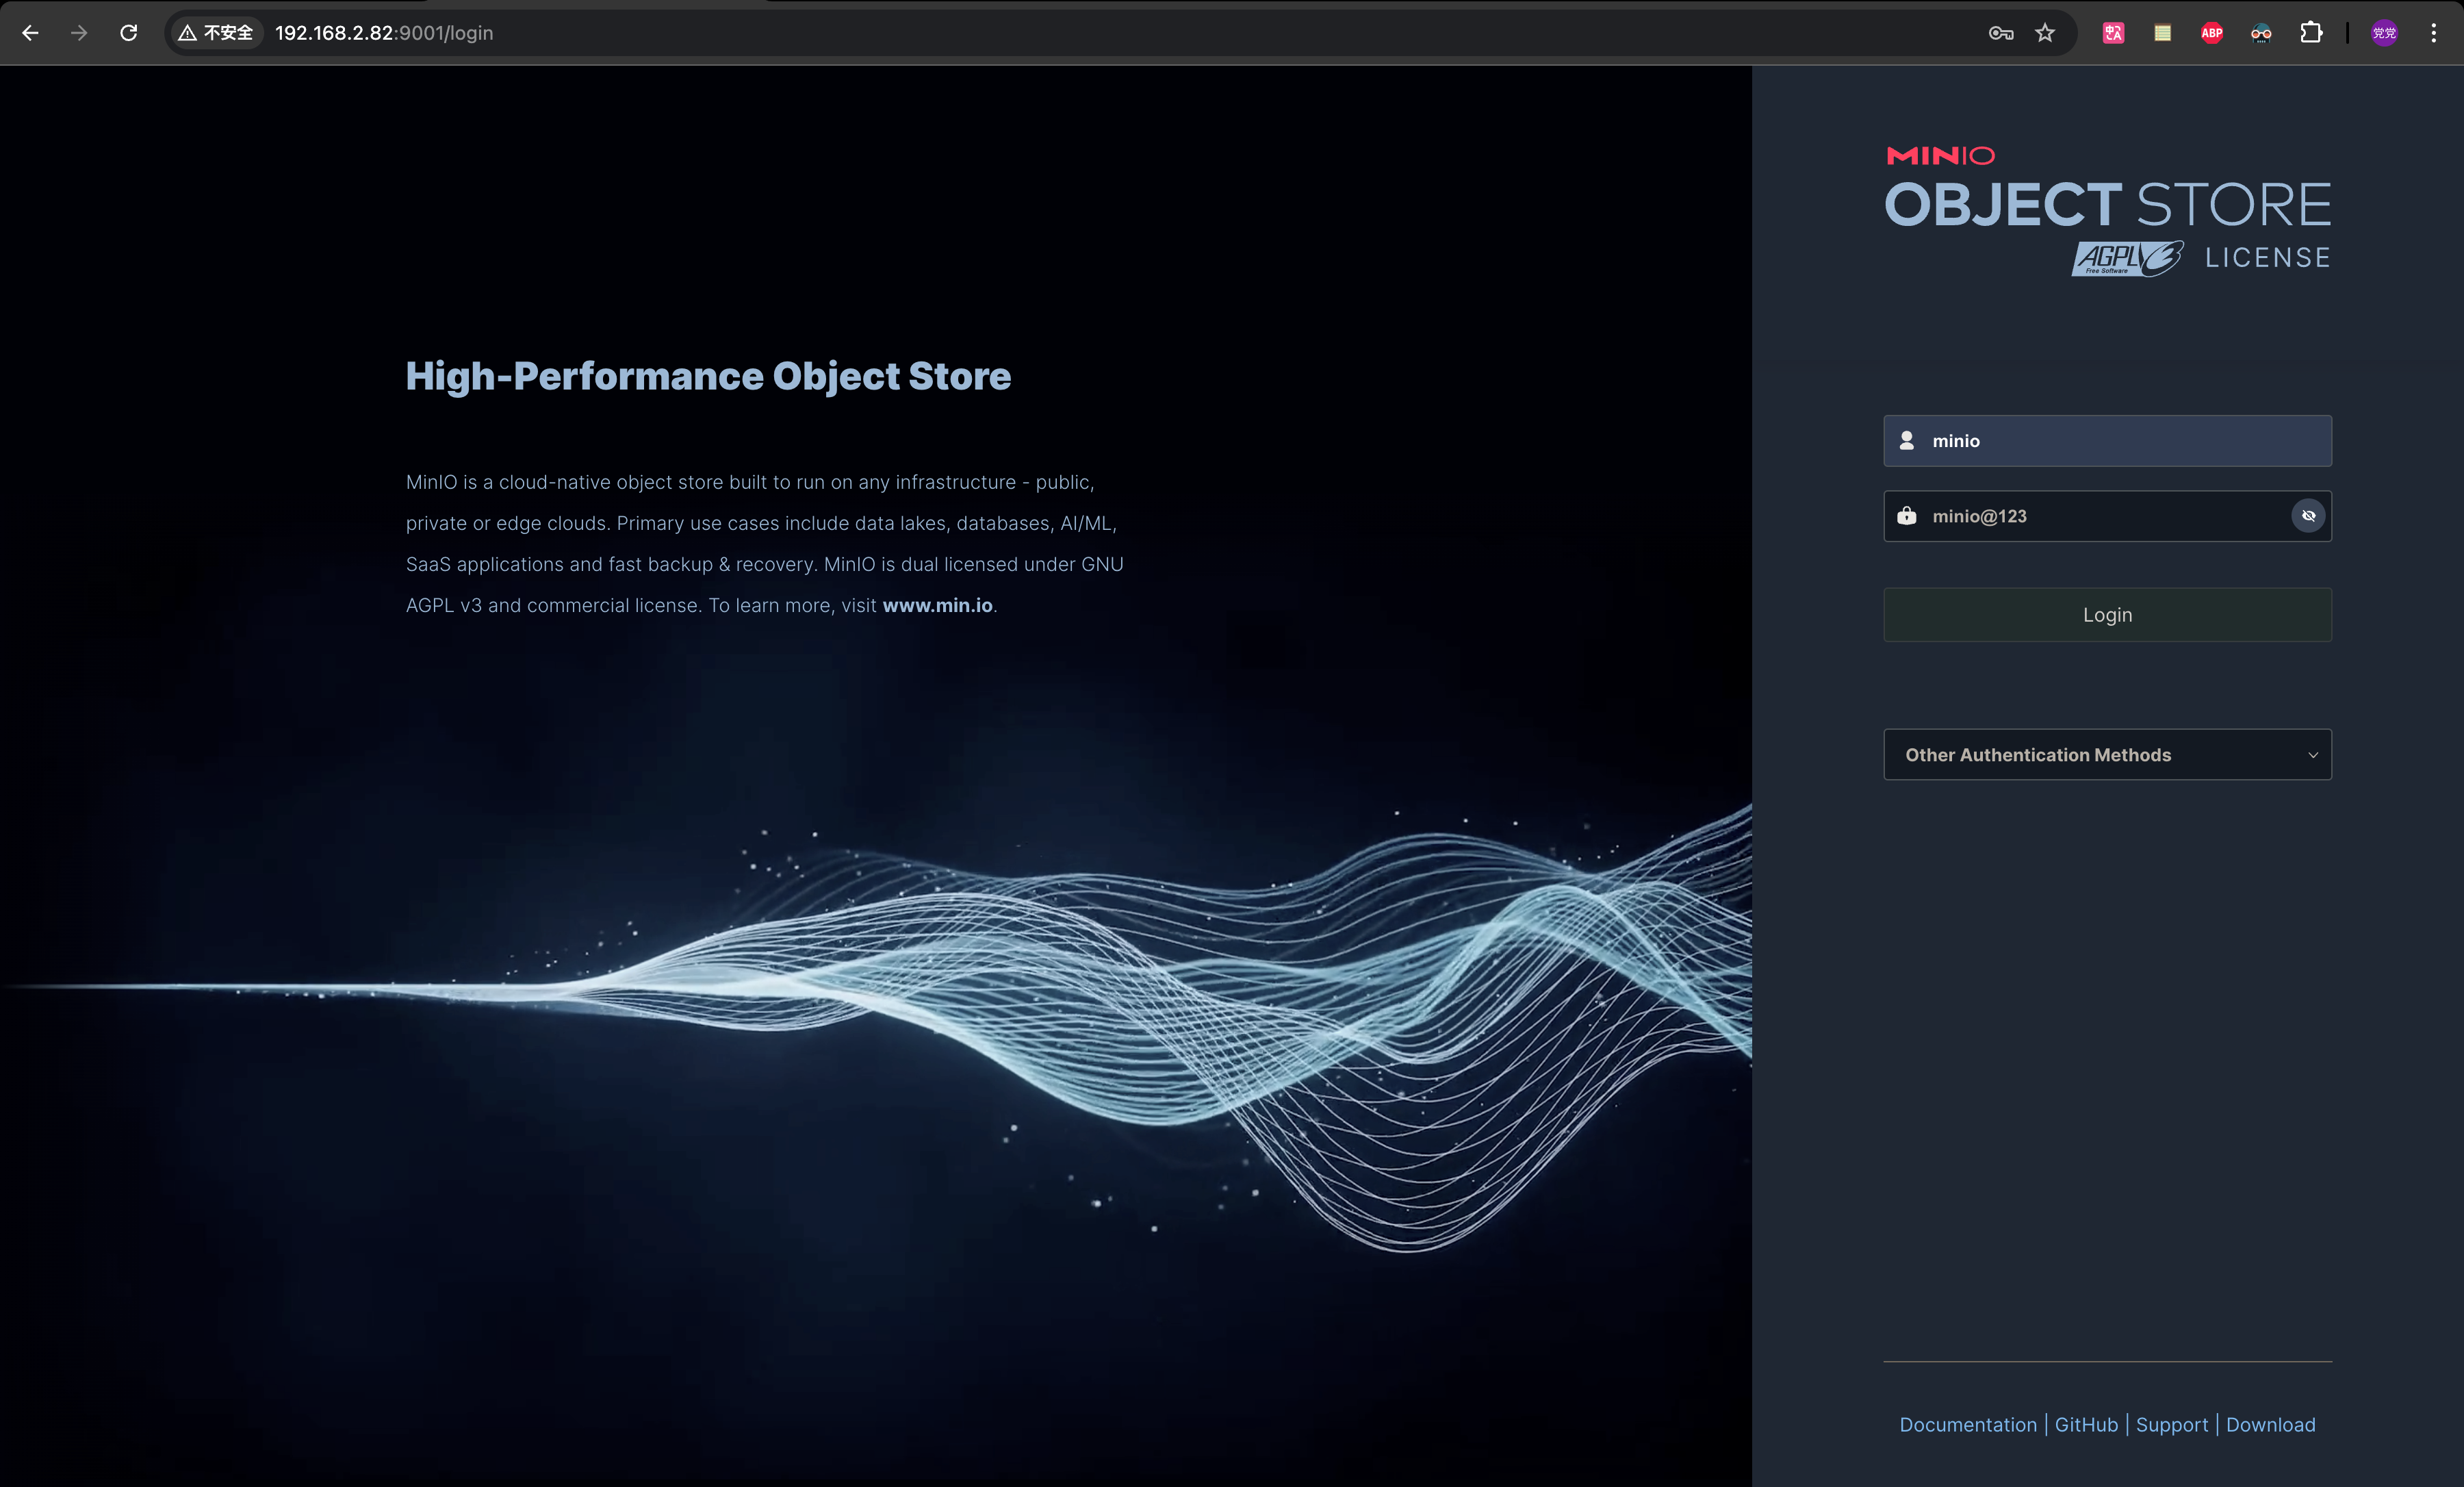Screen dimensions: 2464x1487
Task: Open the ABP ad blocker extension
Action: [x=2212, y=33]
